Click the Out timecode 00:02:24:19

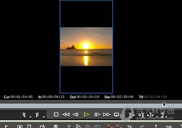(x=88, y=97)
